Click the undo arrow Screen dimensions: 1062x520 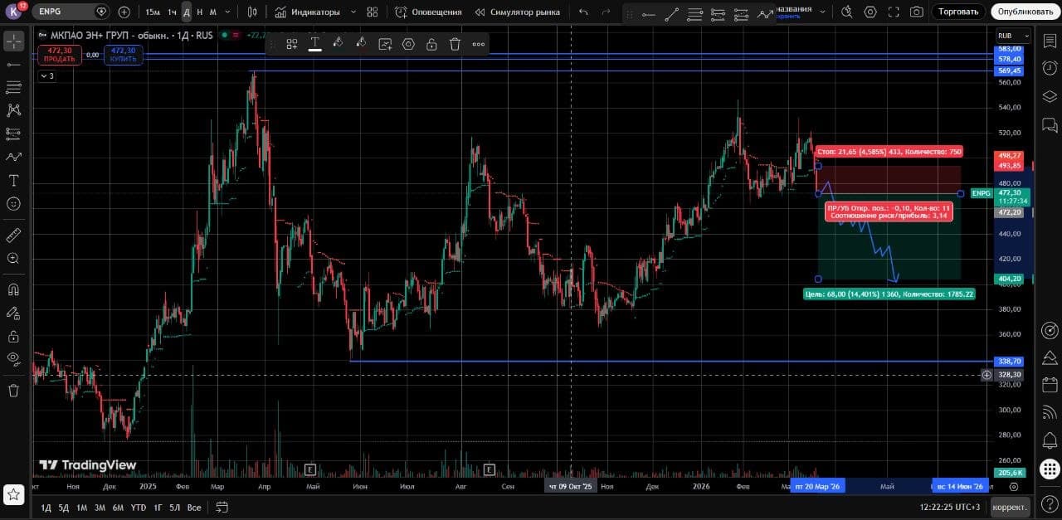pos(583,12)
